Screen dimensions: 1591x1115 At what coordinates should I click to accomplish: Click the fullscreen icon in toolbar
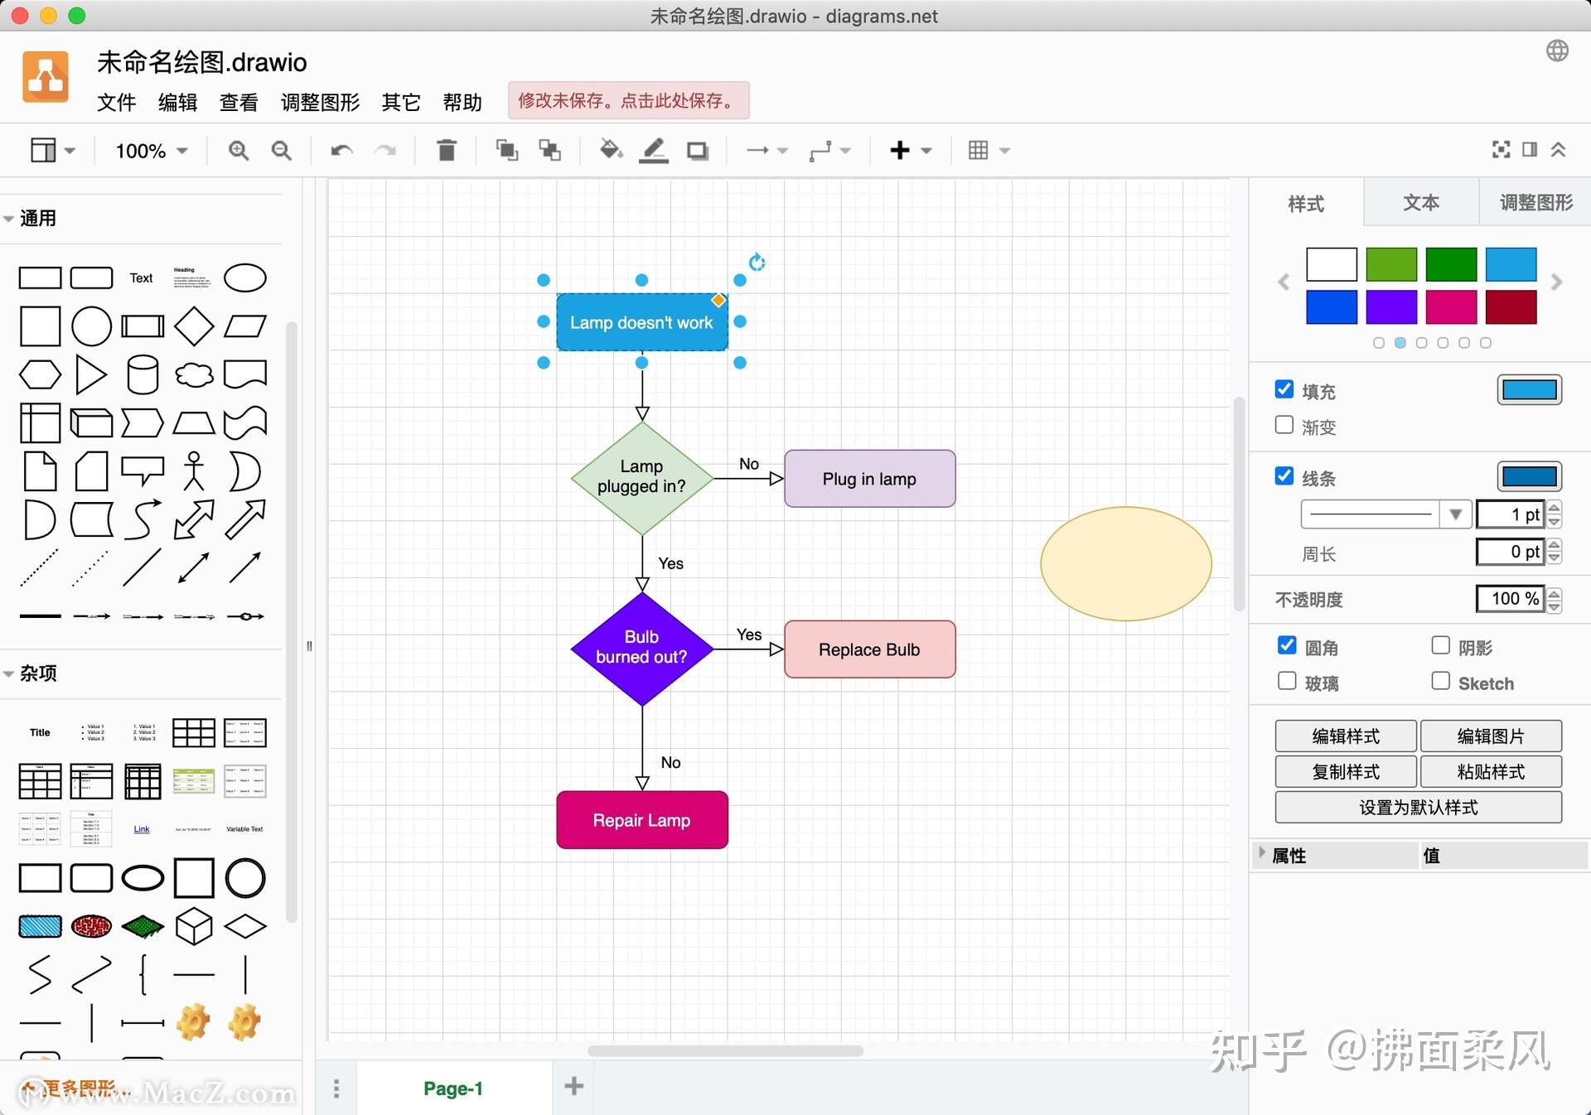[x=1501, y=150]
